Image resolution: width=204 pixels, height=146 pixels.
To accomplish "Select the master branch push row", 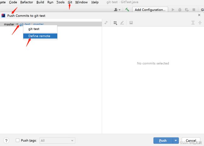I will 51,24.
